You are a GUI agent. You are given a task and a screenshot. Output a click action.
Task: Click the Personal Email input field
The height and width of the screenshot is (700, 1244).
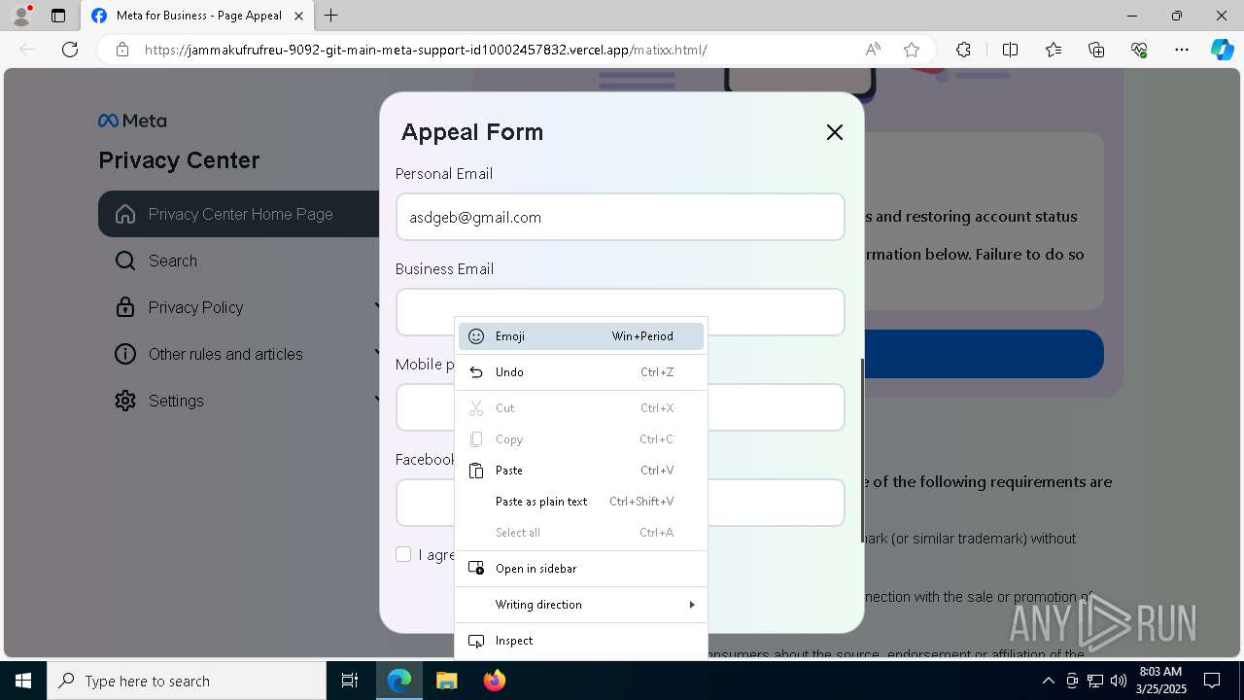(x=620, y=217)
